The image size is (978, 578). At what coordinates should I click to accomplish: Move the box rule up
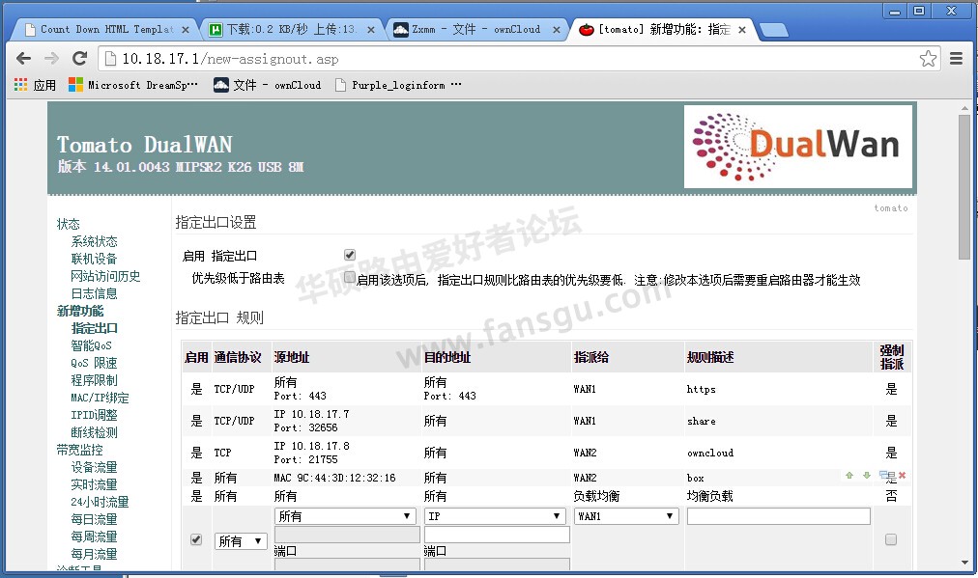click(849, 475)
